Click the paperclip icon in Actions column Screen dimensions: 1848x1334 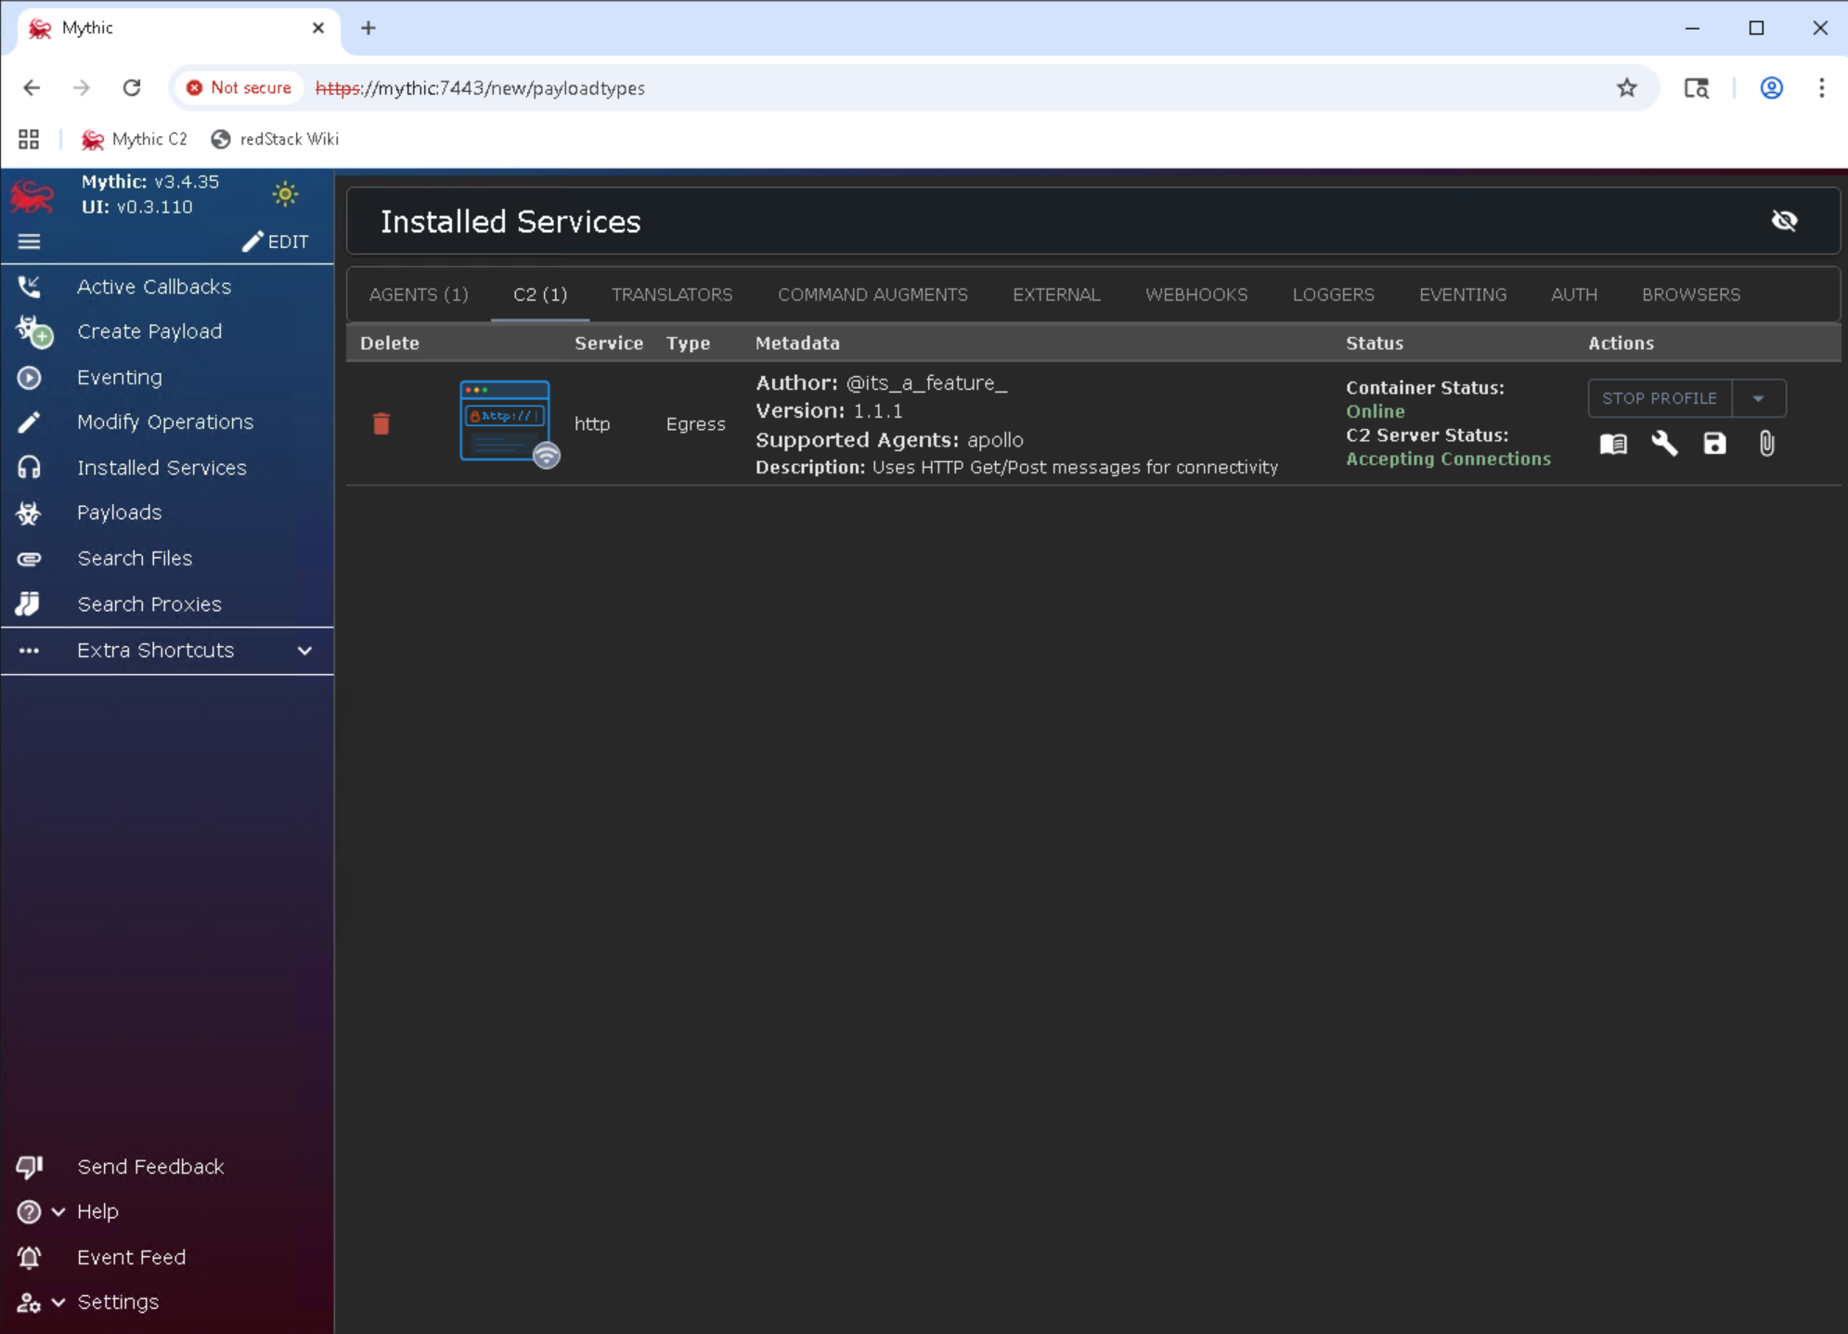pos(1766,444)
